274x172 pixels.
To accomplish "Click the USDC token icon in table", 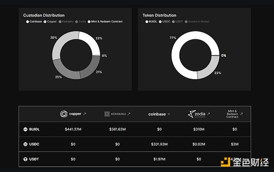I will 25,144.
